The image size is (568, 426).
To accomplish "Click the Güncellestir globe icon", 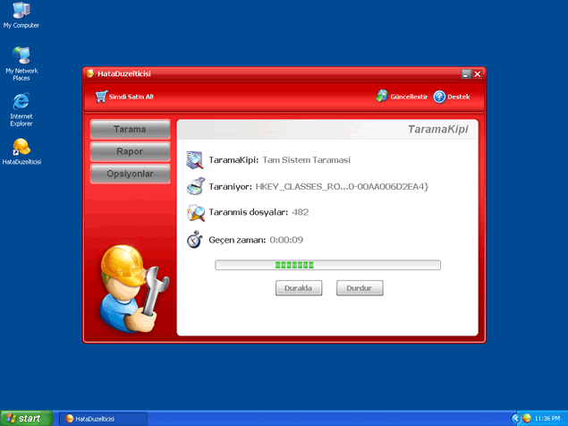I will pyautogui.click(x=382, y=97).
